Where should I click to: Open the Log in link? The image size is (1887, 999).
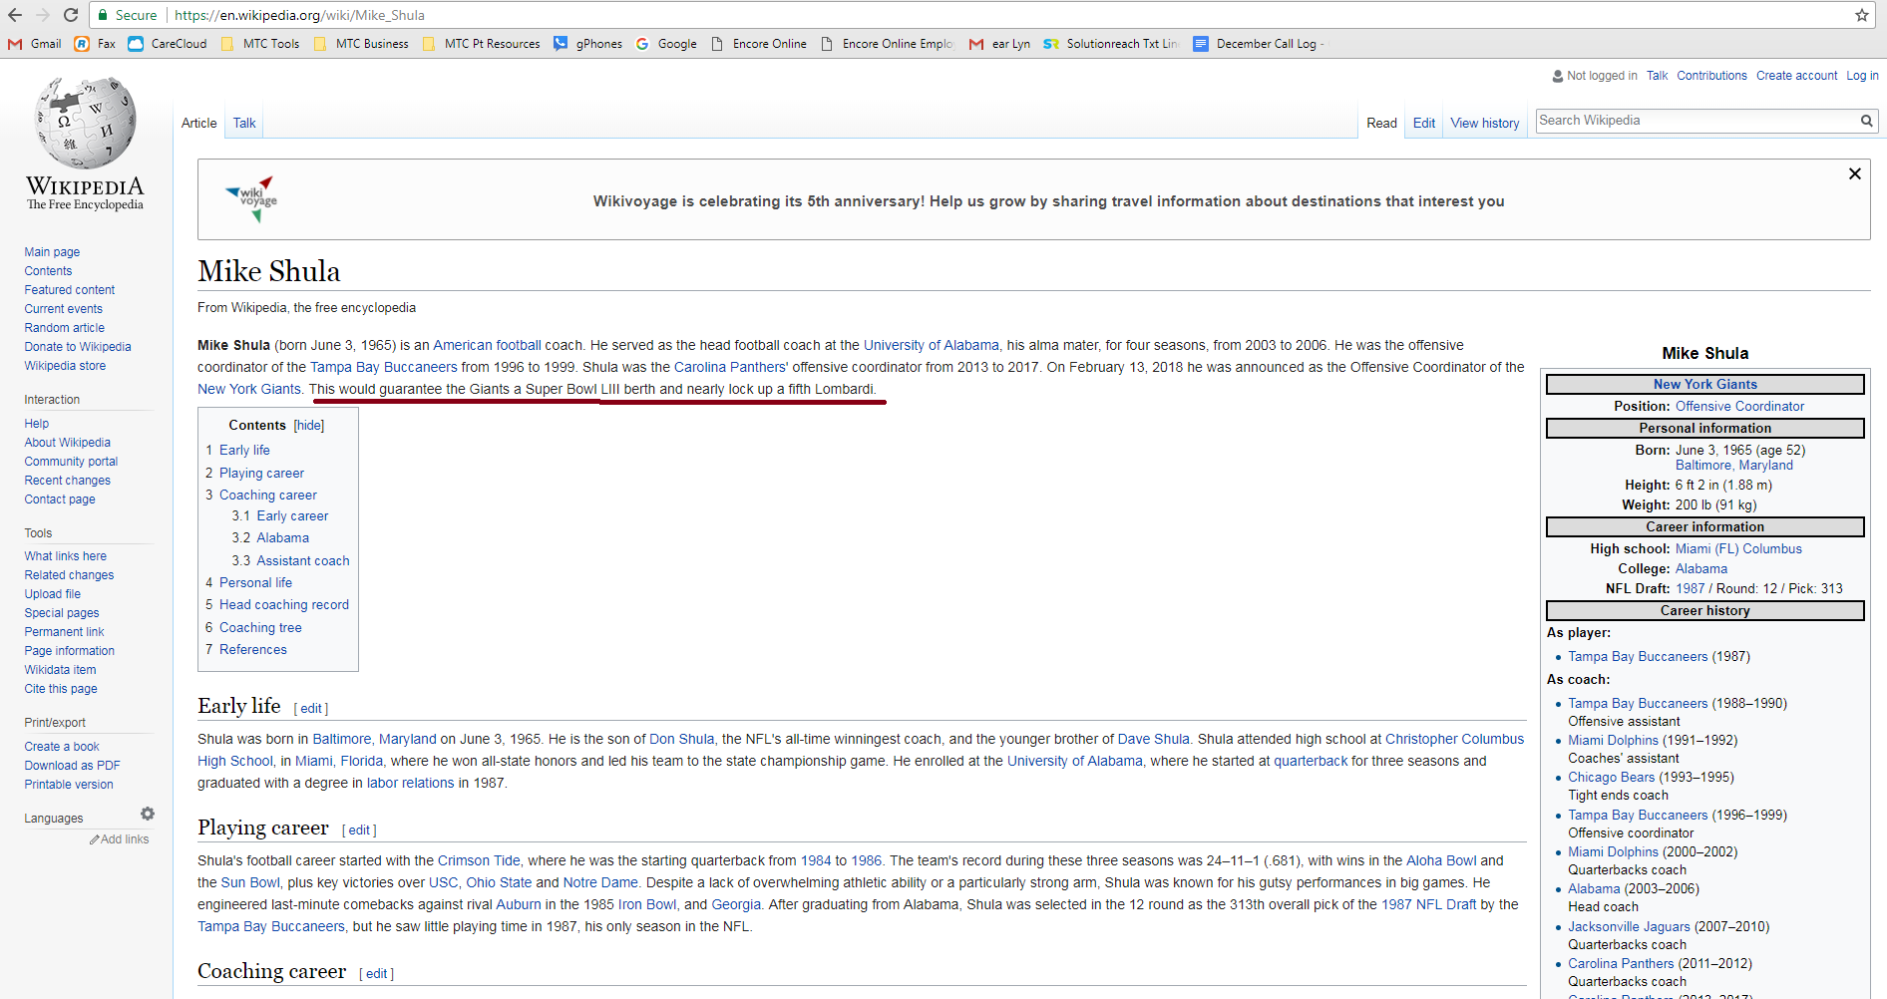click(x=1862, y=76)
